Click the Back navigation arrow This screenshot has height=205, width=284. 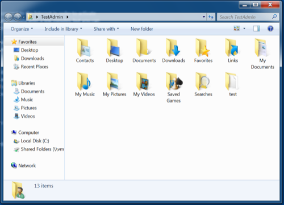(x=9, y=17)
